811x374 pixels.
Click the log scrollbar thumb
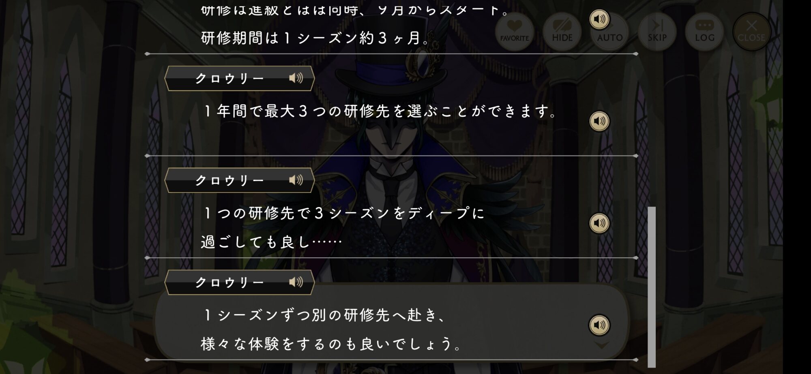coord(652,287)
